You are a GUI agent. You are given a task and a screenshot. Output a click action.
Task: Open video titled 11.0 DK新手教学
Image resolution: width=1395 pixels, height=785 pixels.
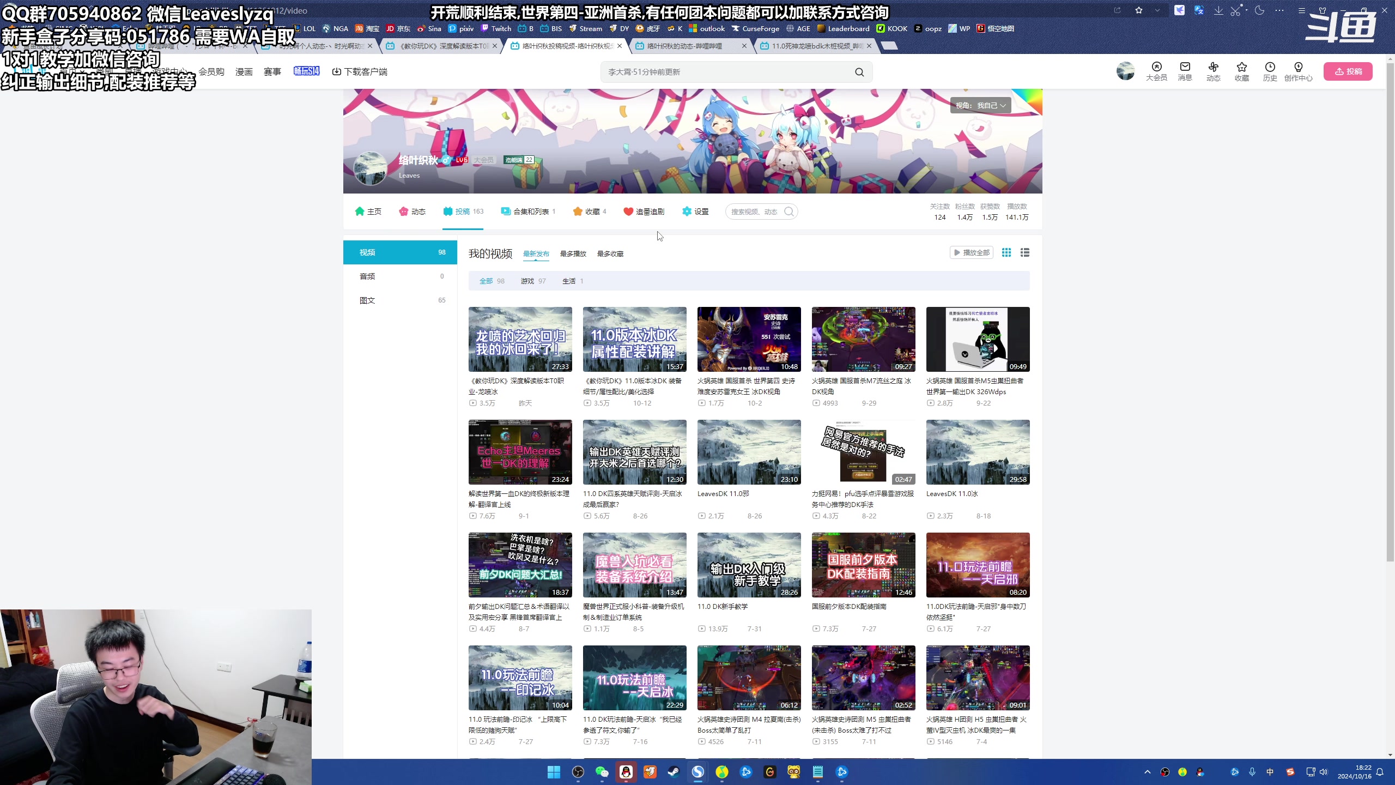(723, 607)
